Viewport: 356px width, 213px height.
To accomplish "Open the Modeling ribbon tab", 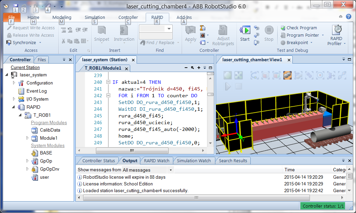I will tap(62, 17).
